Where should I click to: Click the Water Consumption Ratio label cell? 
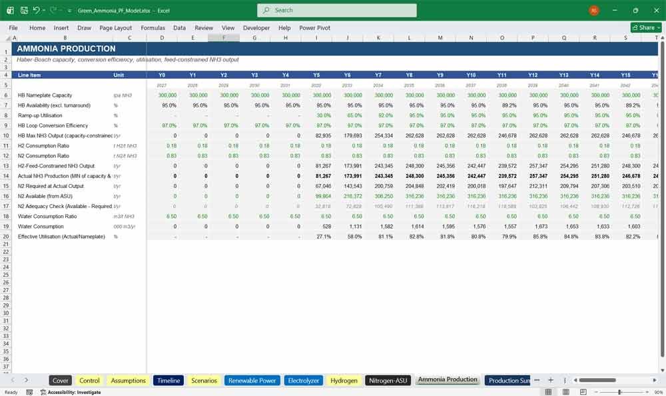(47, 217)
